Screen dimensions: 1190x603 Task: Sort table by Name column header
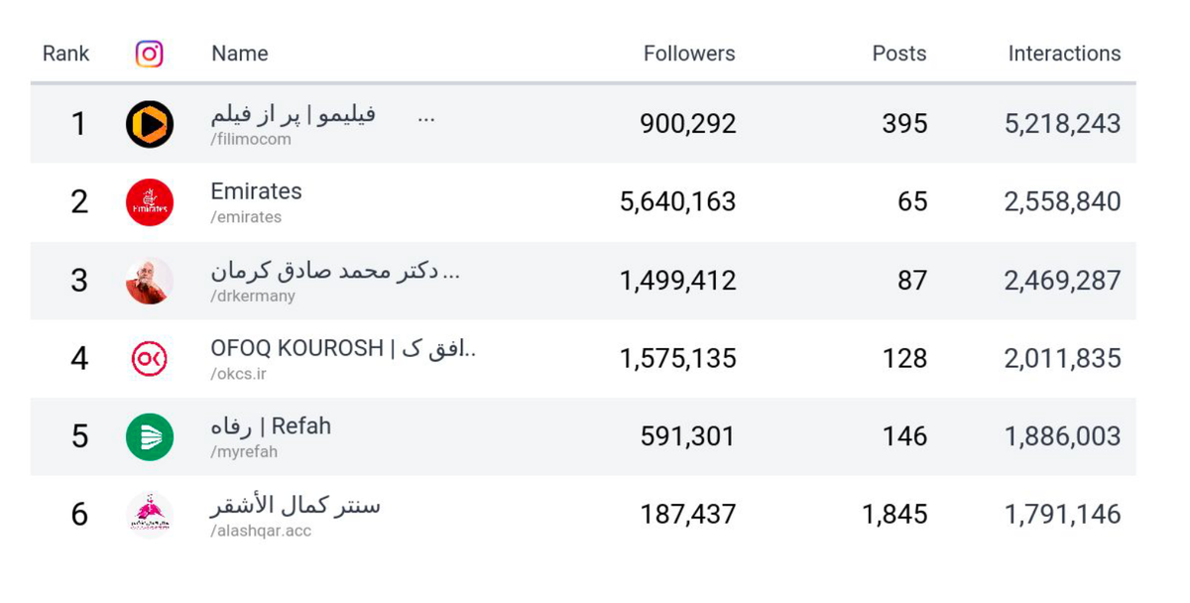pyautogui.click(x=240, y=54)
